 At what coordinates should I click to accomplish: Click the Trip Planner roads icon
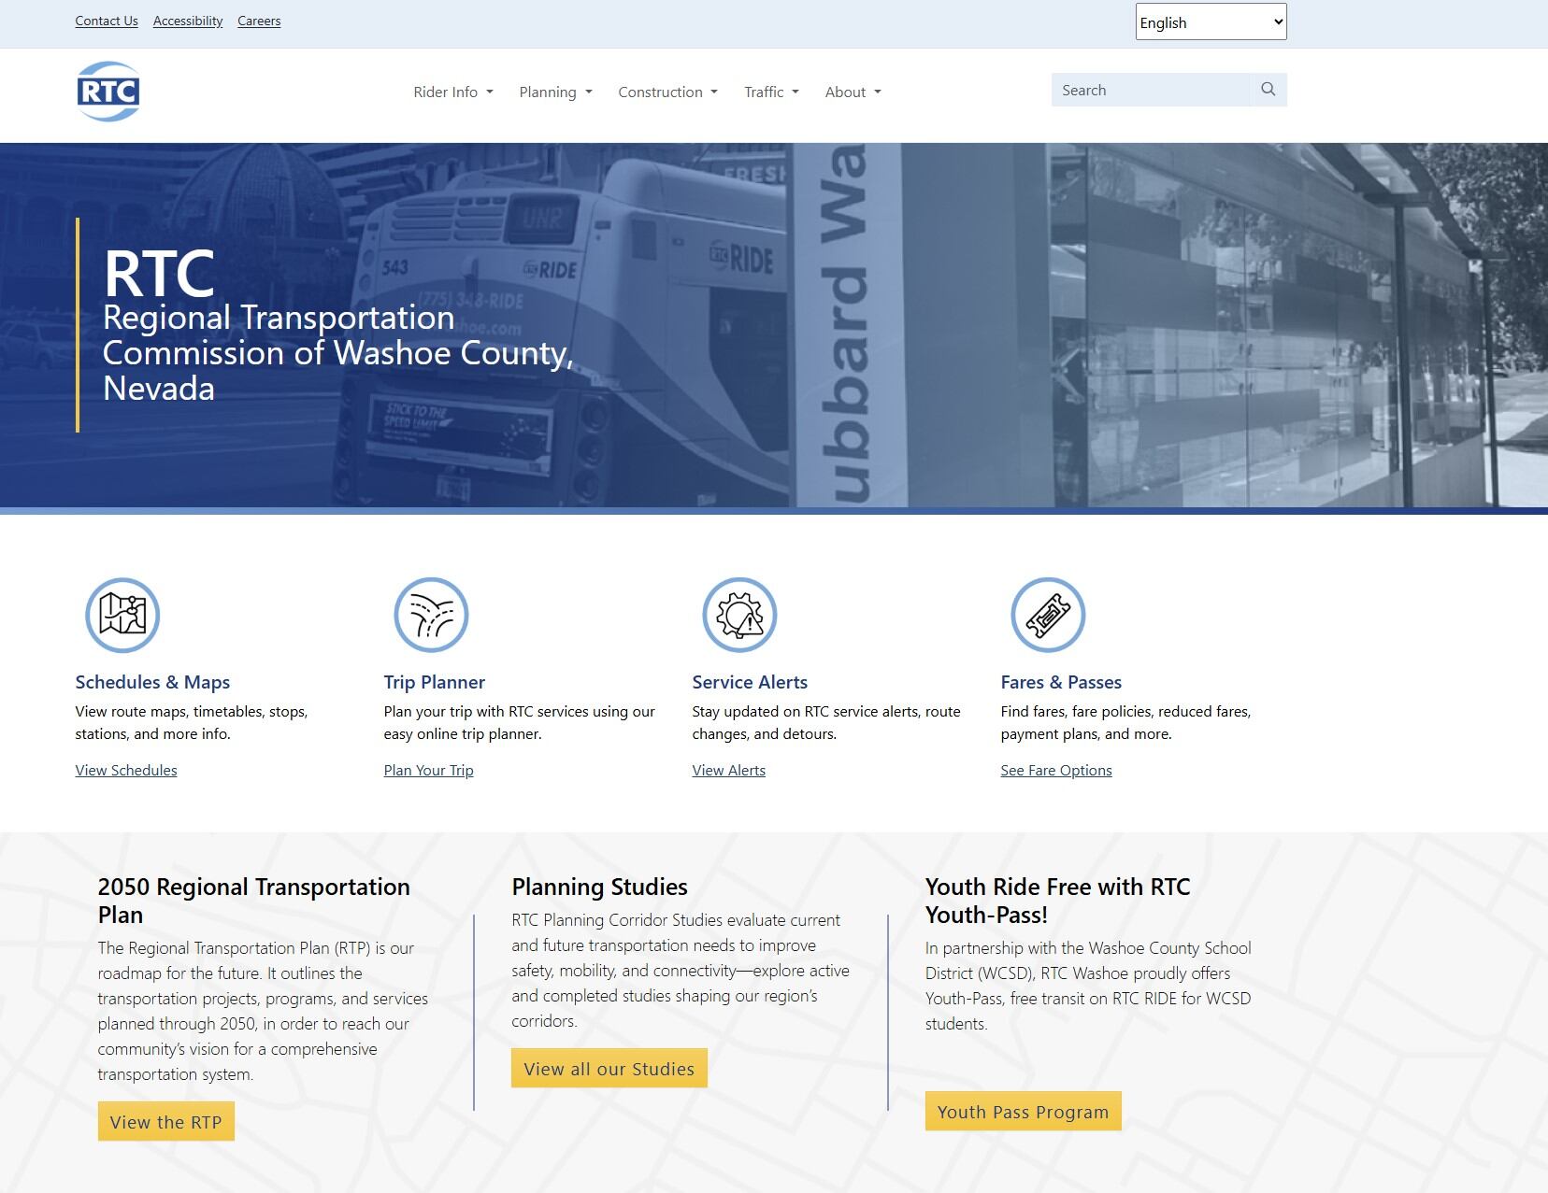coord(431,615)
